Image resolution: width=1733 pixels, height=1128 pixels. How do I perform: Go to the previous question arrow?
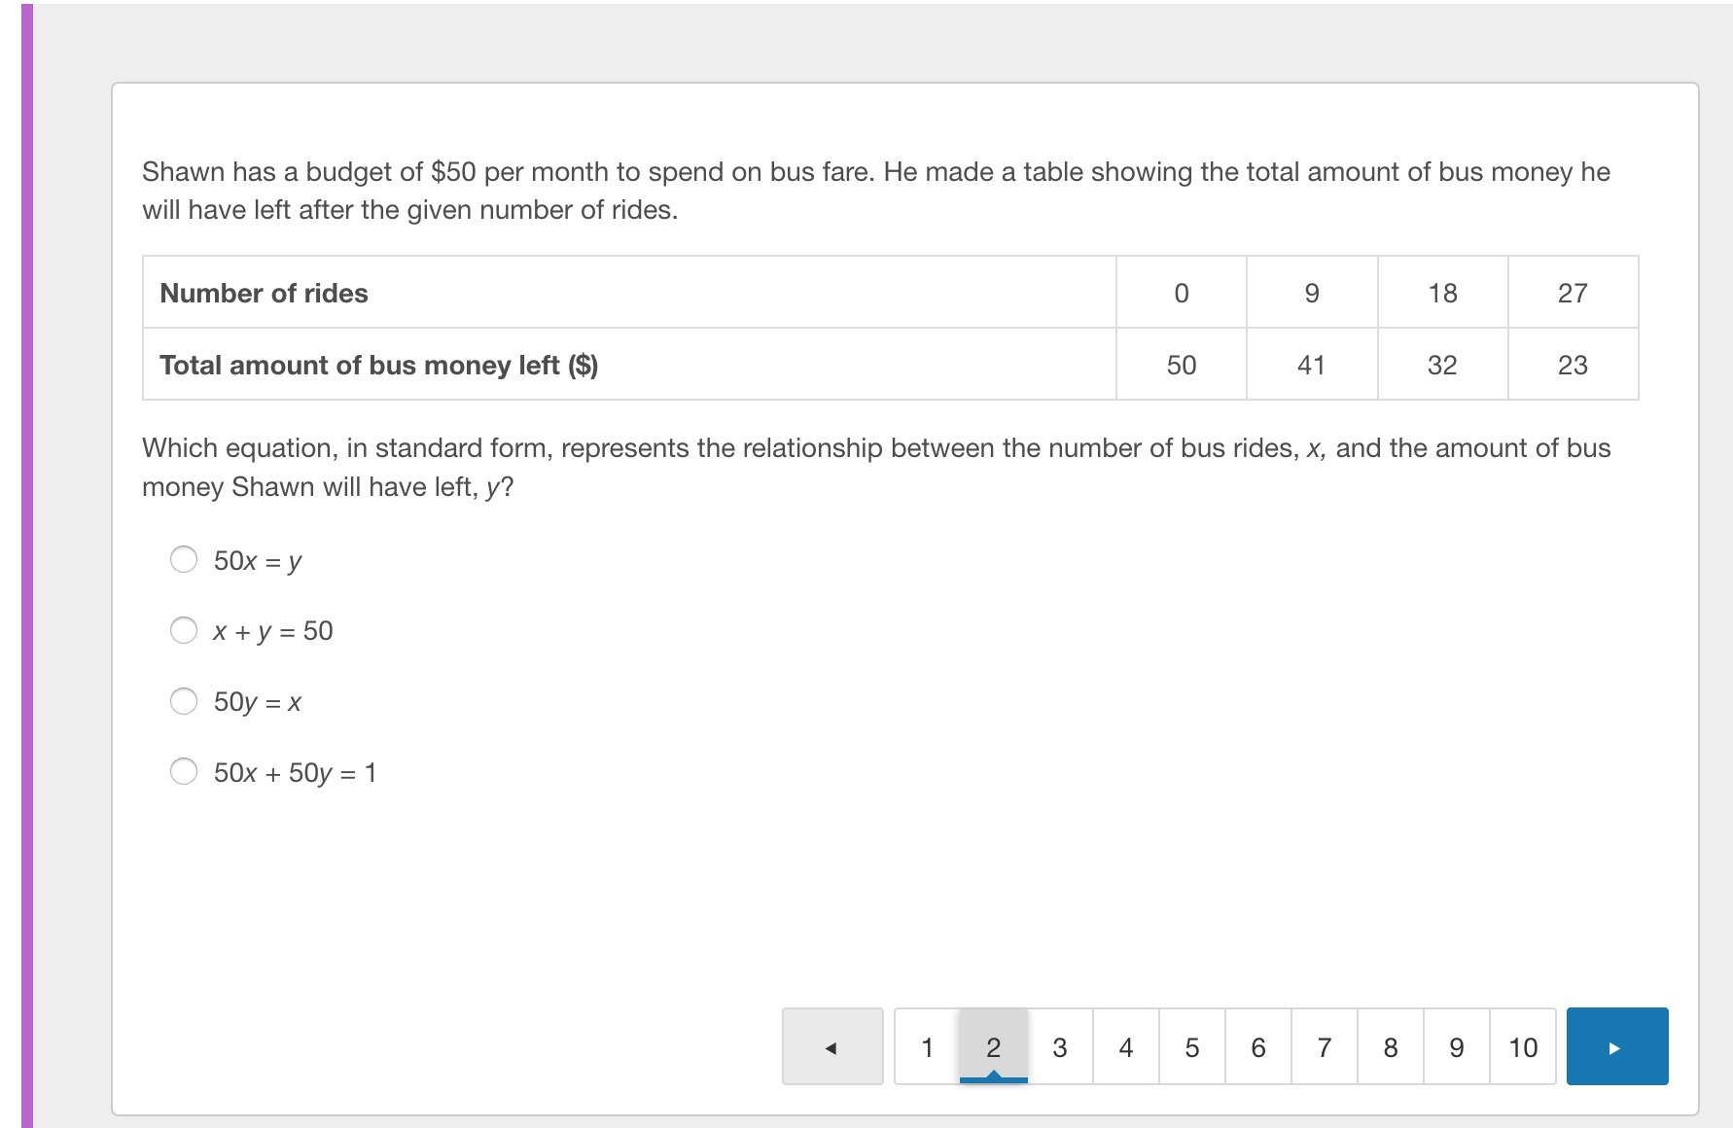click(x=831, y=1046)
